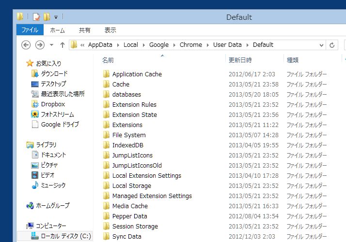Go back with the Back arrow button
Image resolution: width=346 pixels, height=242 pixels.
pyautogui.click(x=26, y=45)
